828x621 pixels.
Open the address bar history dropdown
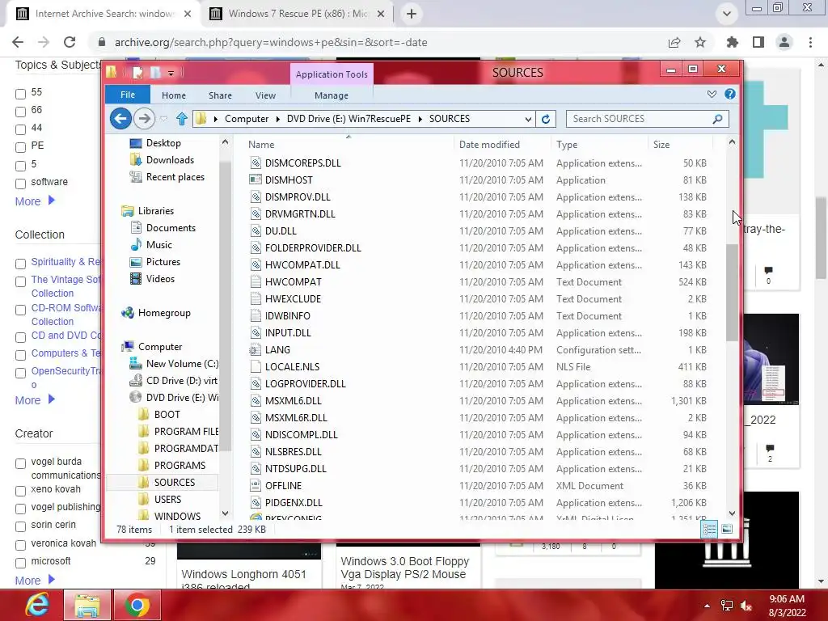(x=528, y=120)
